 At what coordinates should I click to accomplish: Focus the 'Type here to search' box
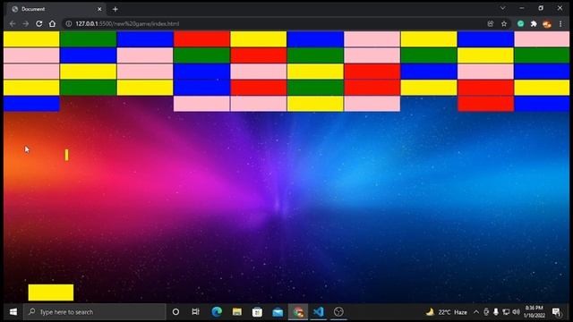coord(95,312)
